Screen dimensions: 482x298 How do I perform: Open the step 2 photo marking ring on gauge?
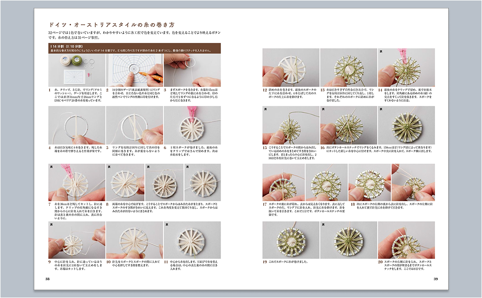pyautogui.click(x=134, y=71)
